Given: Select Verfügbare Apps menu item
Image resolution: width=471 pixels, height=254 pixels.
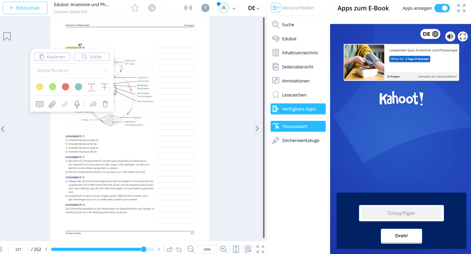Looking at the screenshot, I should (x=298, y=109).
